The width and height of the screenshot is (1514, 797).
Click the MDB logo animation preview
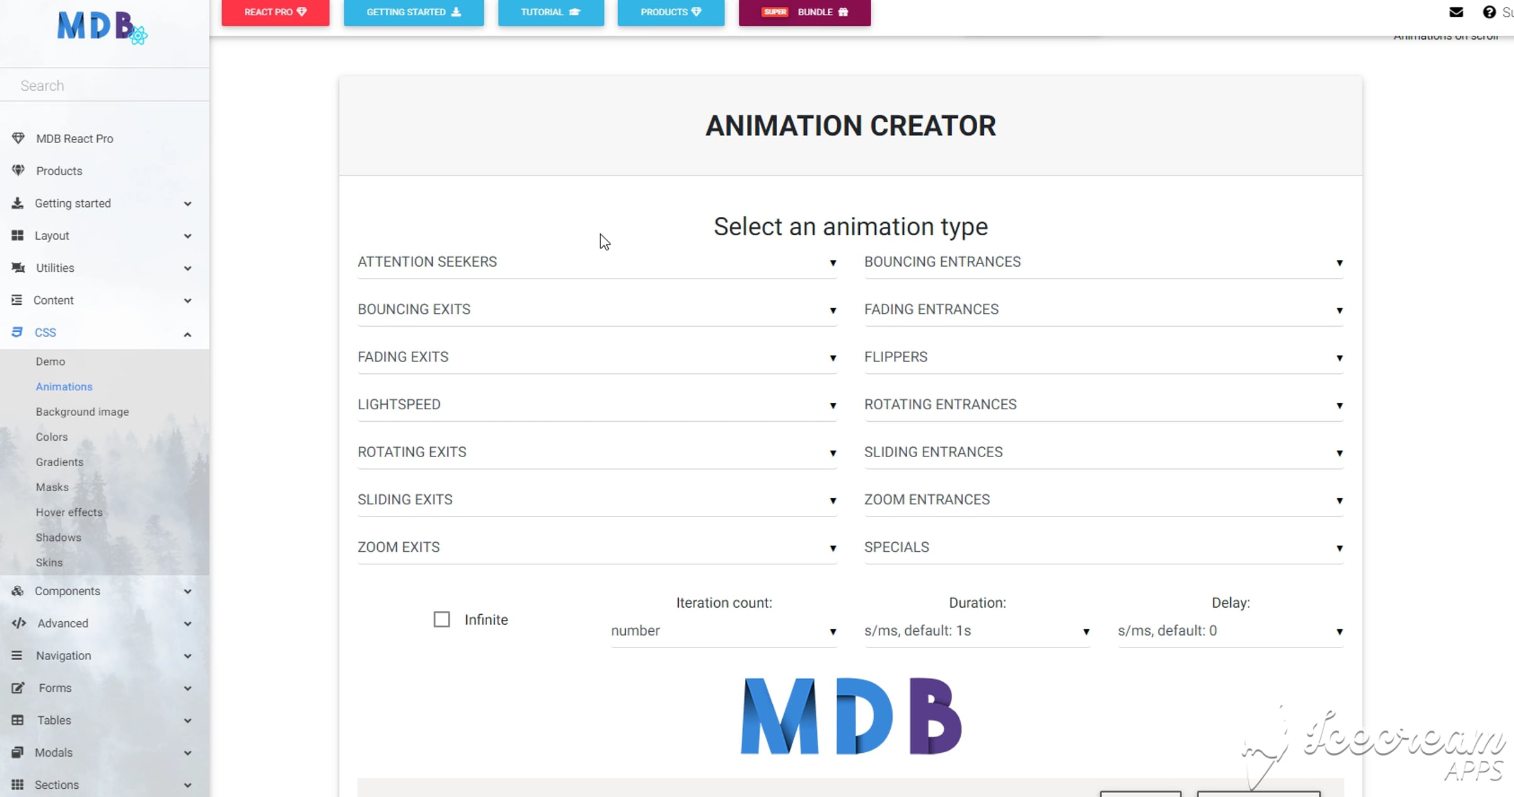click(851, 716)
